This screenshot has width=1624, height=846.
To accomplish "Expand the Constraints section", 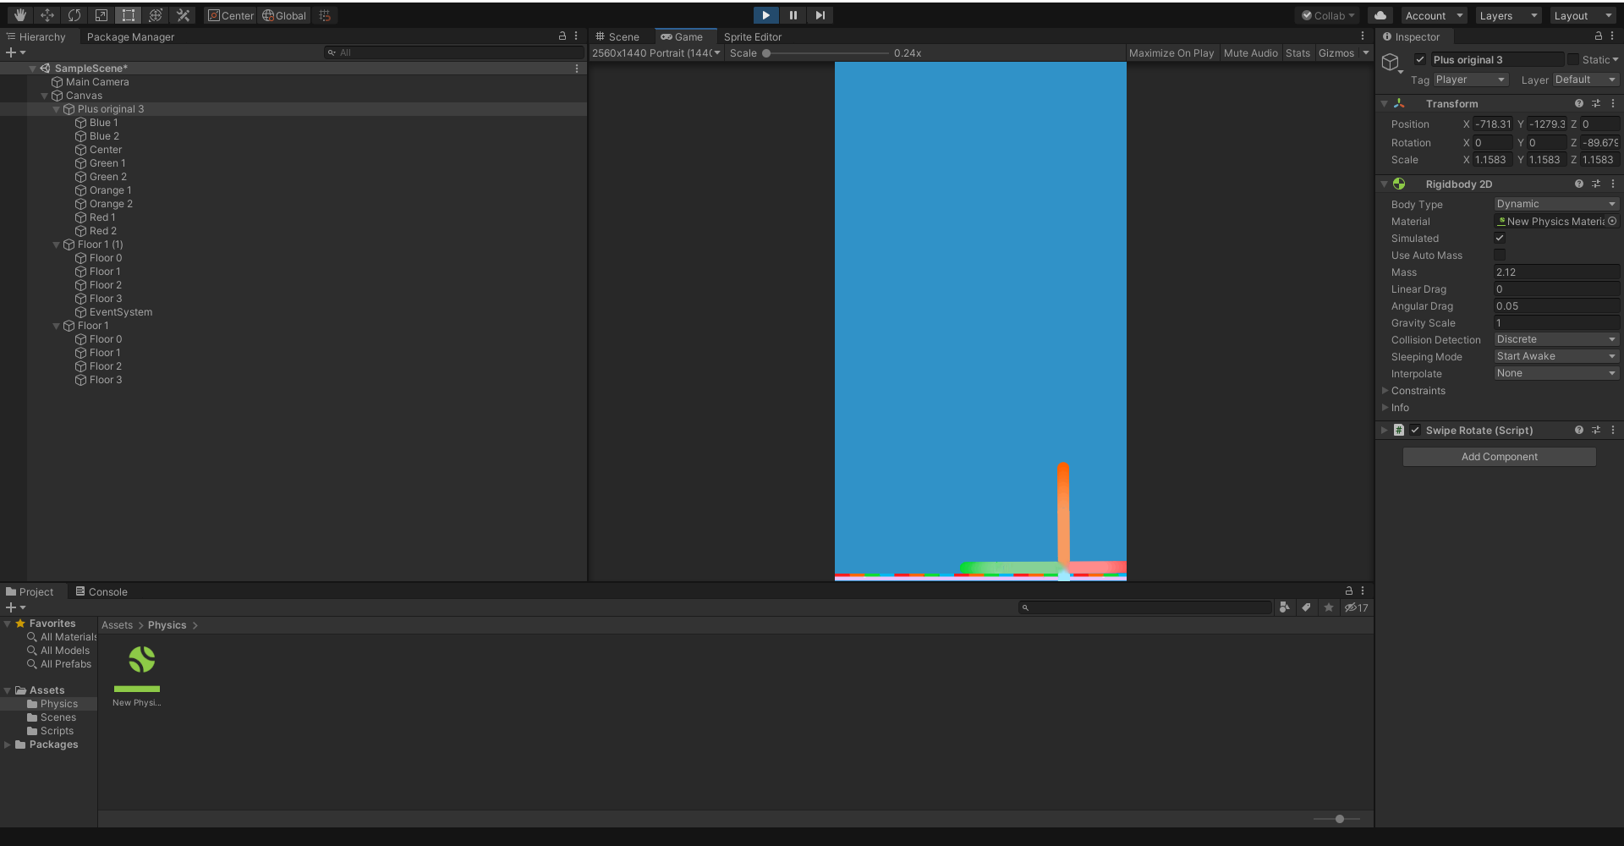I will [x=1385, y=390].
